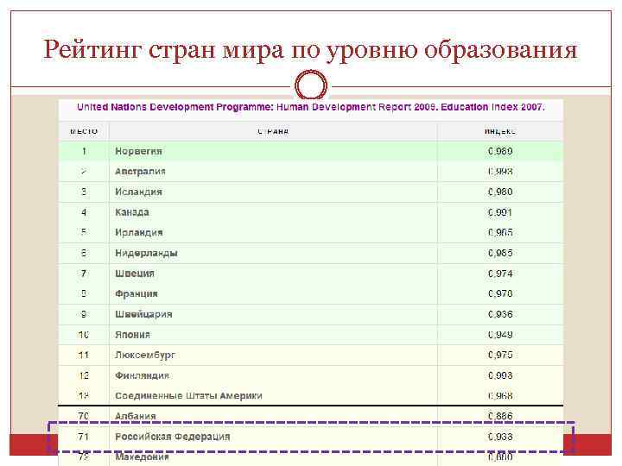This screenshot has width=622, height=466.
Task: Click the country name 'Финляндия'
Action: 142,375
